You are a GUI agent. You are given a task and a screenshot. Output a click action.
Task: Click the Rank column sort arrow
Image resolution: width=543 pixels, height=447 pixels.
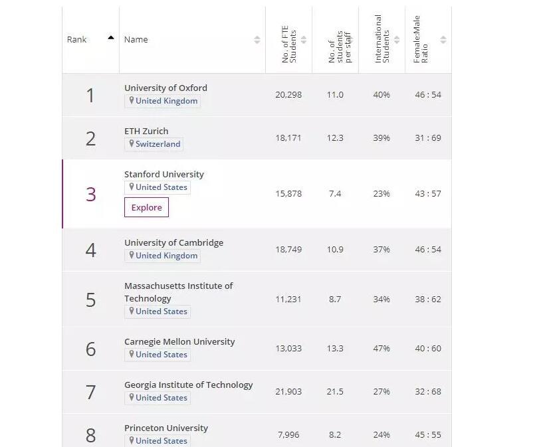110,38
